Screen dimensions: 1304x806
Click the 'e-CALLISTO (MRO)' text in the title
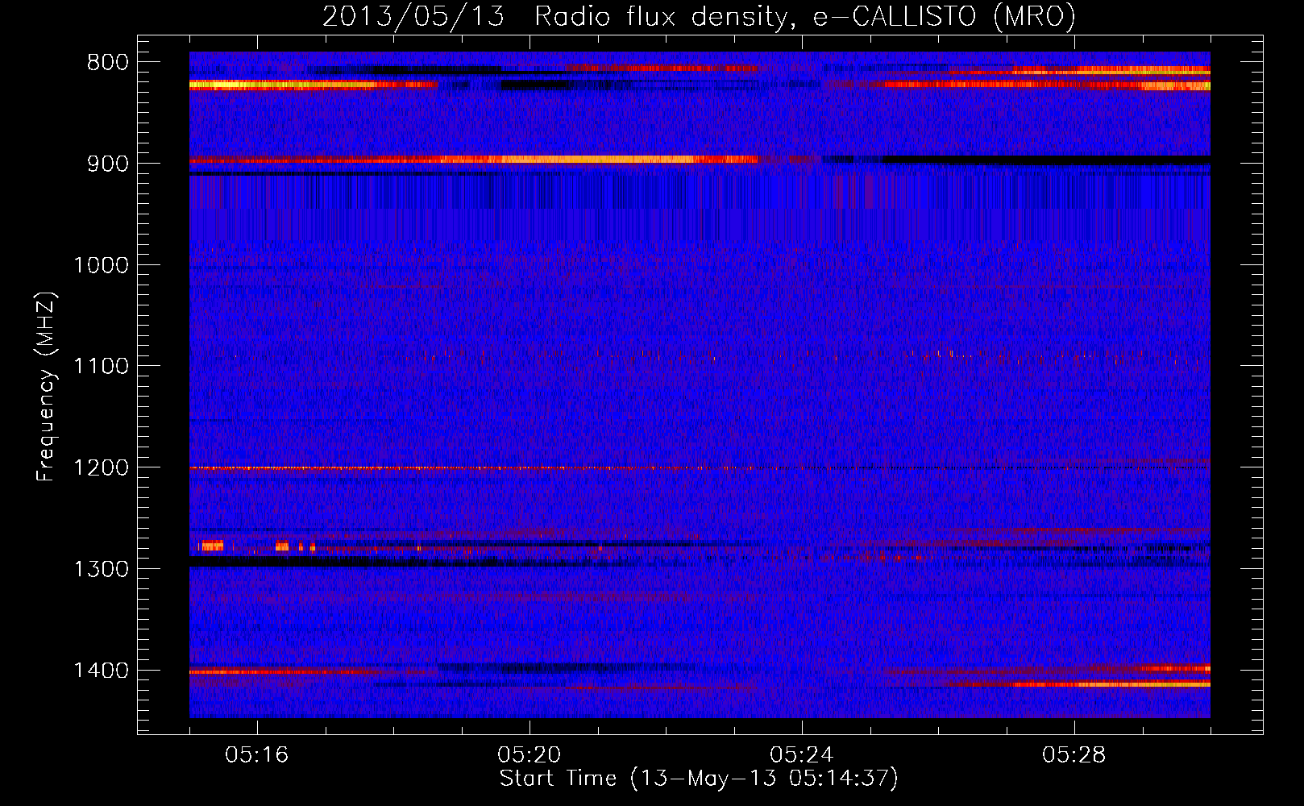[x=945, y=17]
